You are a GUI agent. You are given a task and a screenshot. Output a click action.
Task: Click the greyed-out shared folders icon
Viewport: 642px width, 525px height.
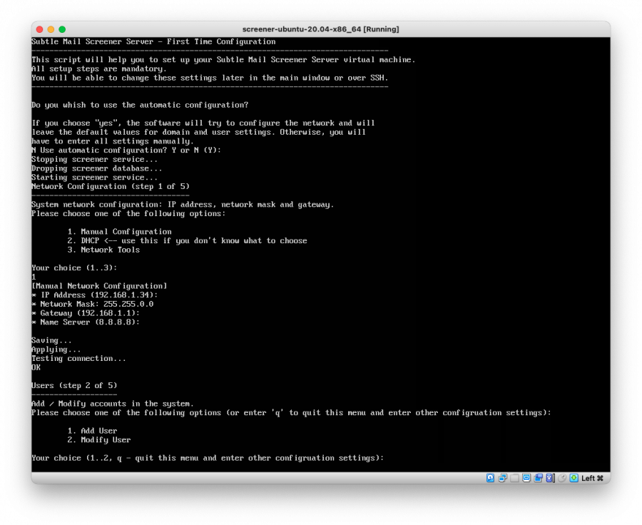point(514,478)
